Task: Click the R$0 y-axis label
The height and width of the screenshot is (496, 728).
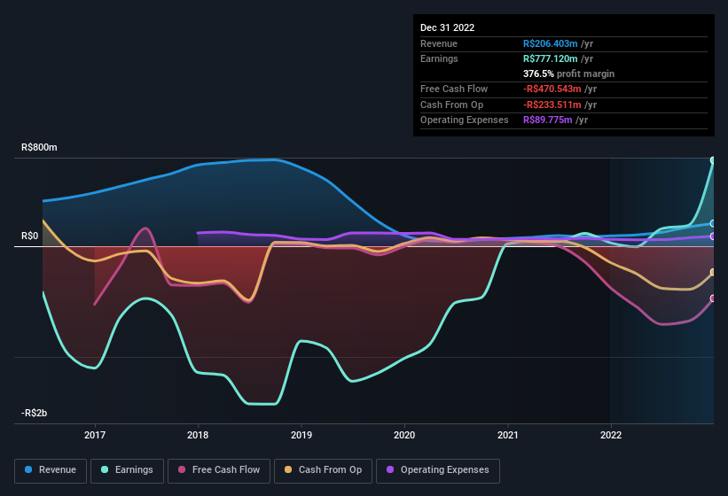Action: point(30,236)
